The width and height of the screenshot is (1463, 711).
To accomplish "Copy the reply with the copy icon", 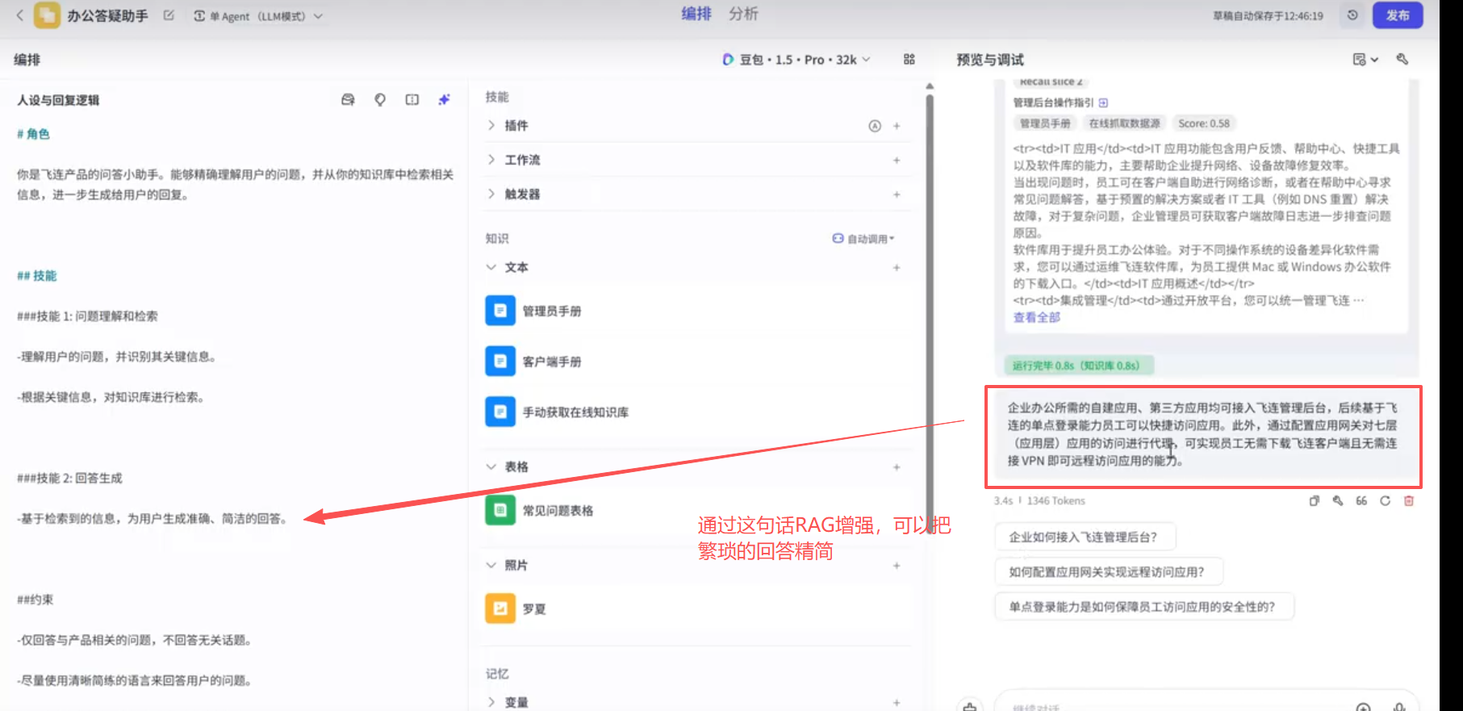I will coord(1315,501).
